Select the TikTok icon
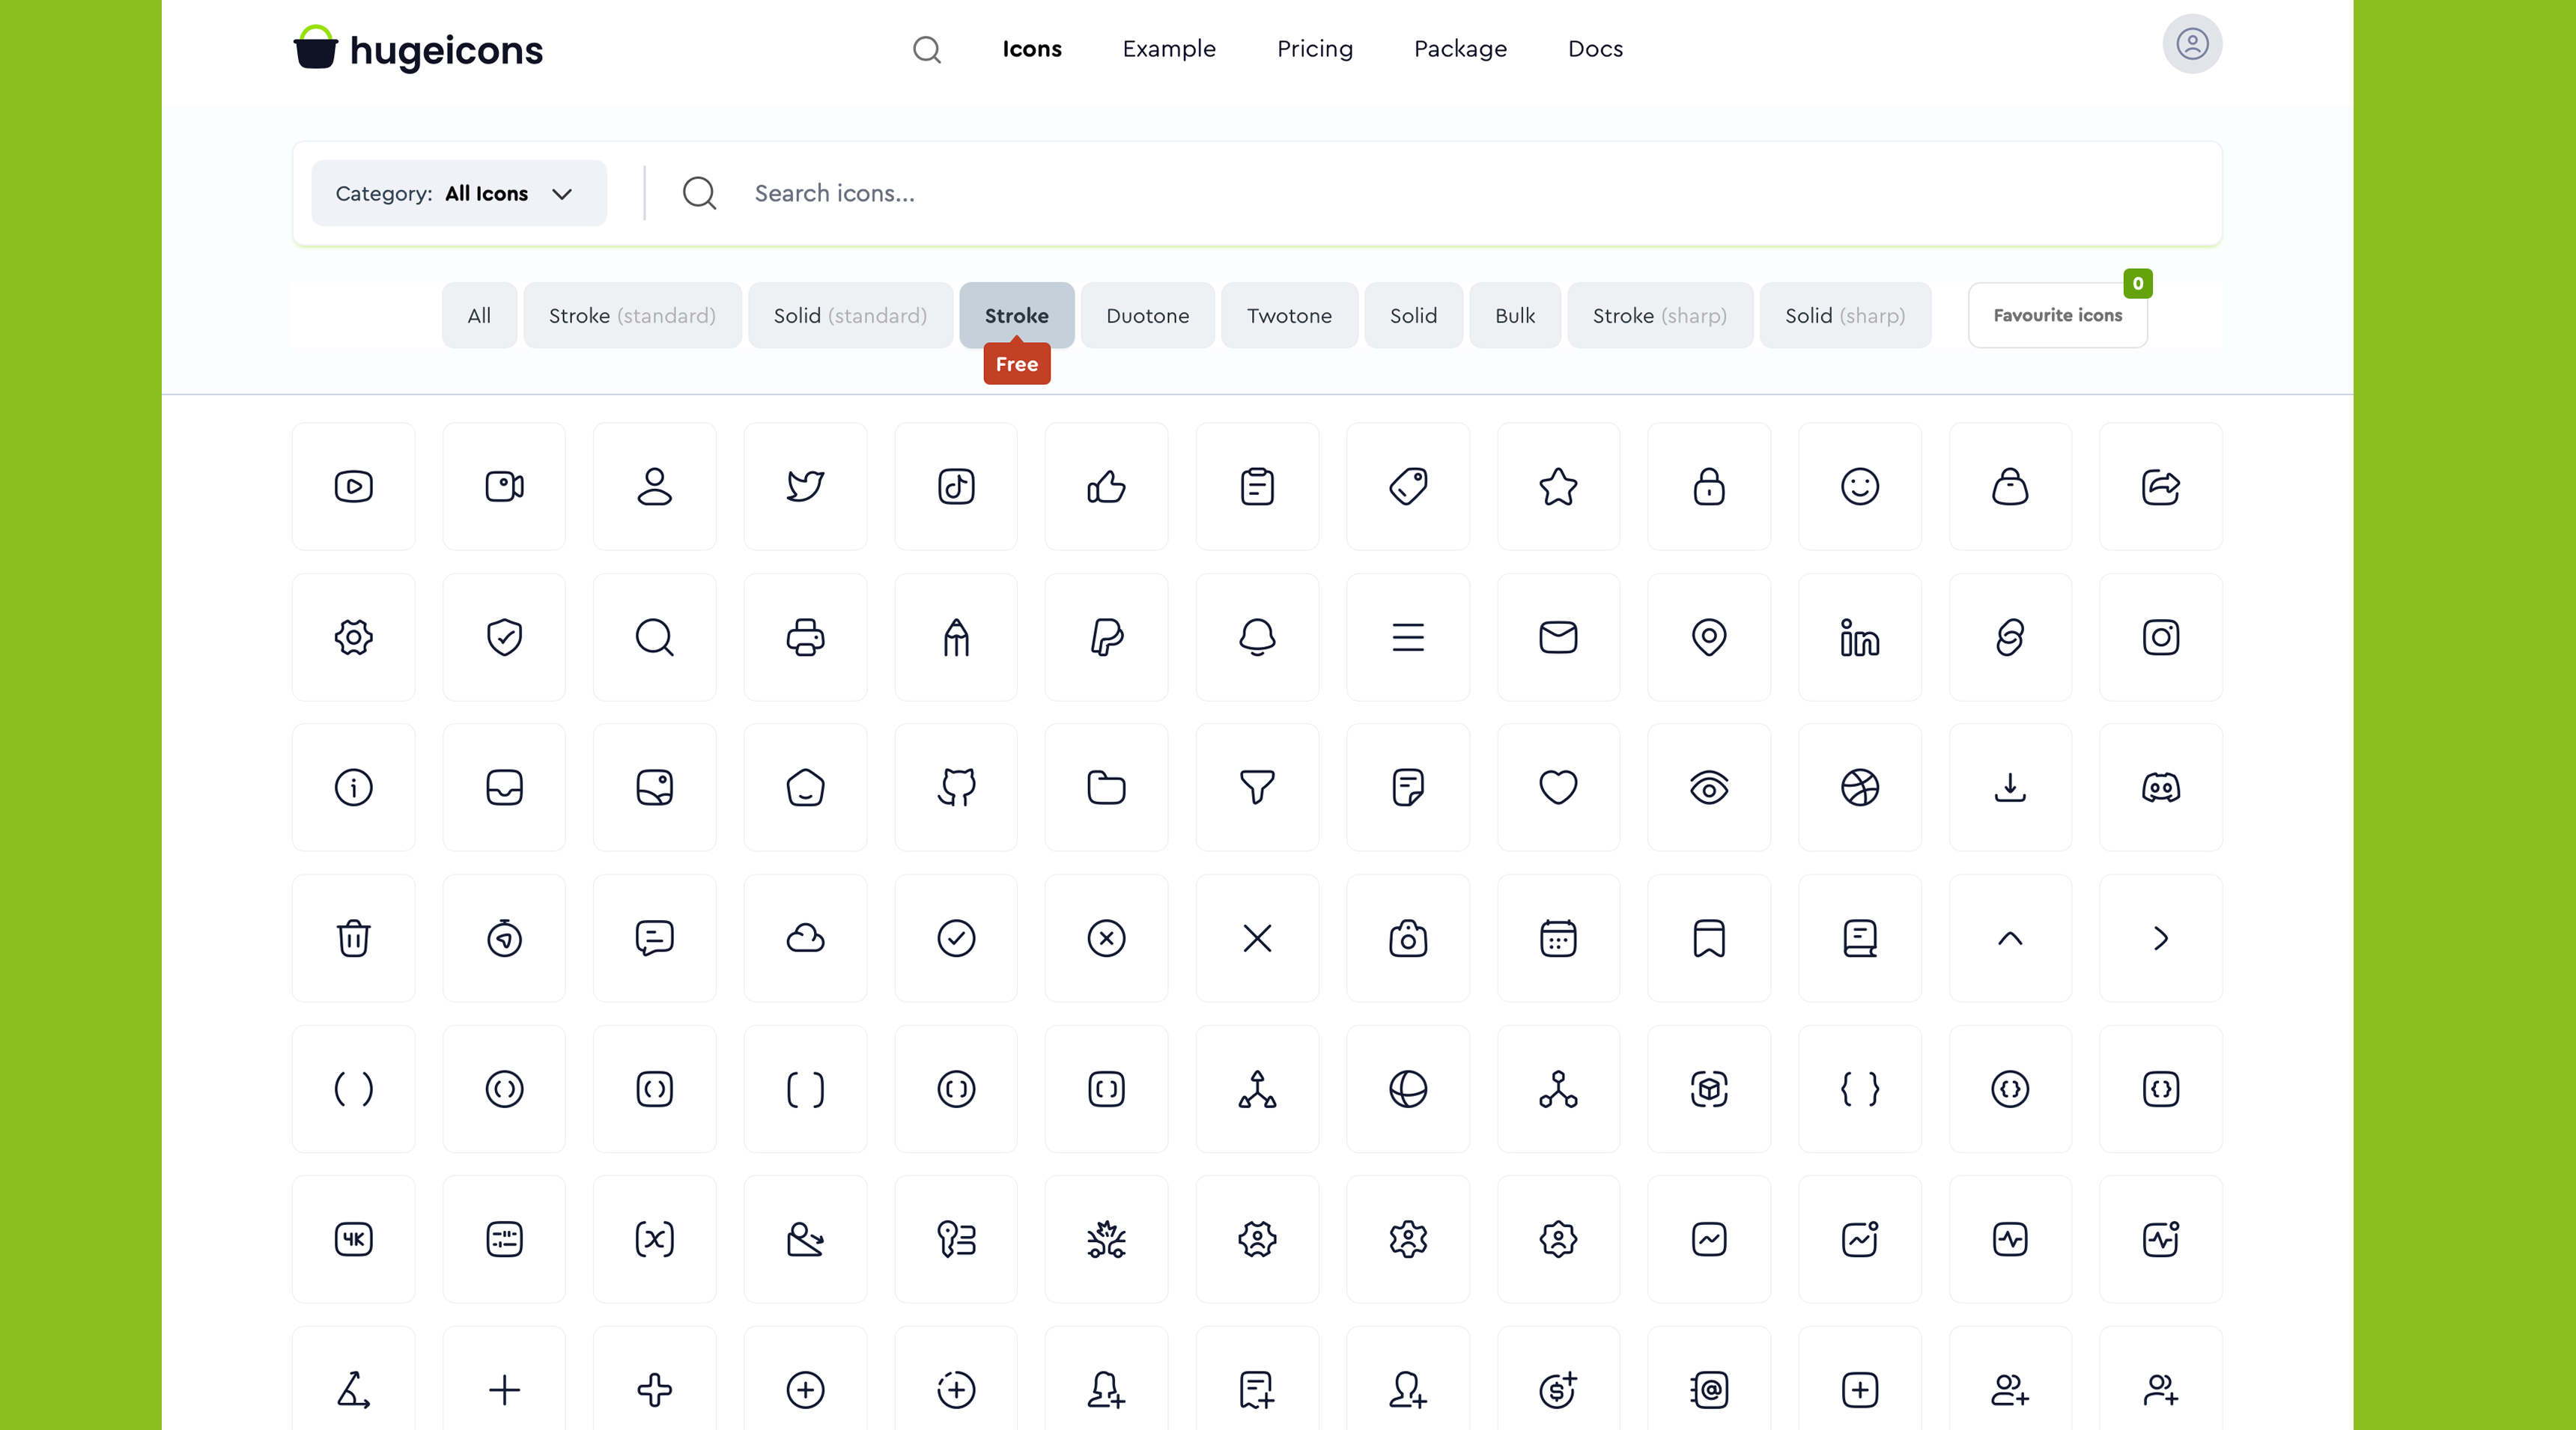This screenshot has height=1430, width=2576. pyautogui.click(x=955, y=487)
